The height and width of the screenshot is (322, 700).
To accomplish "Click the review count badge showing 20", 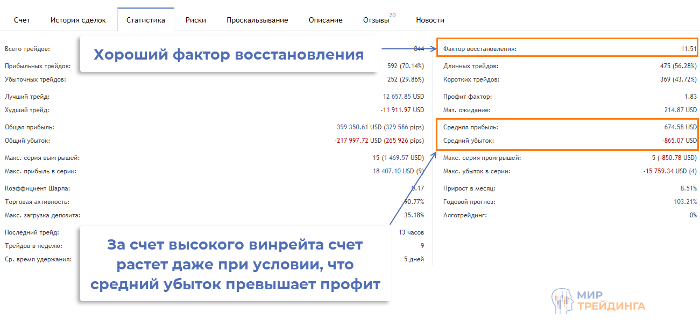I will [x=392, y=15].
